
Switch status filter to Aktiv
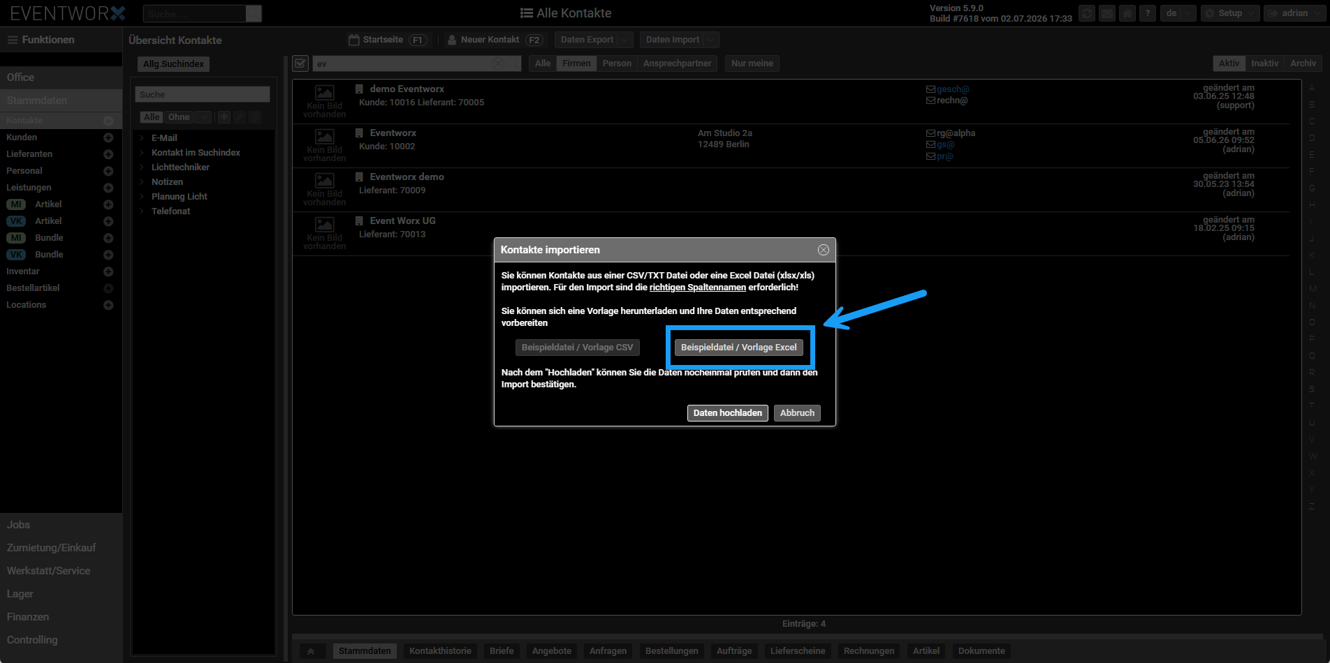pyautogui.click(x=1229, y=64)
